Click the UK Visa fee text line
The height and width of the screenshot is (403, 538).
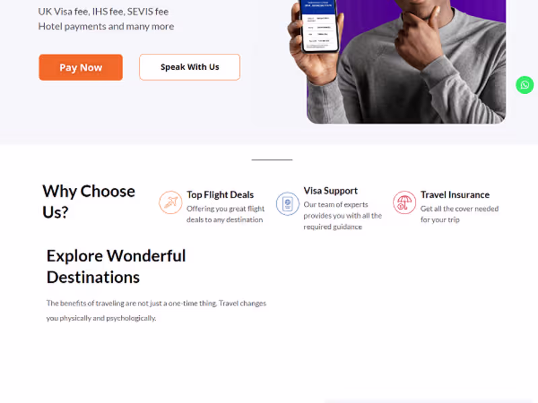coord(104,11)
